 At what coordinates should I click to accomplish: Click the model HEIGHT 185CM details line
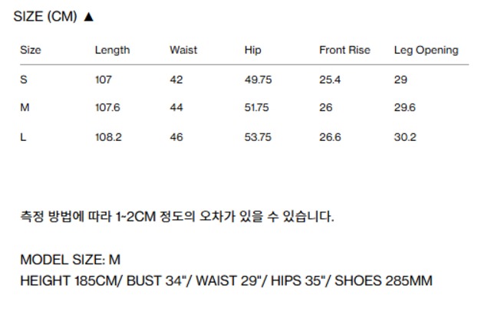[226, 280]
